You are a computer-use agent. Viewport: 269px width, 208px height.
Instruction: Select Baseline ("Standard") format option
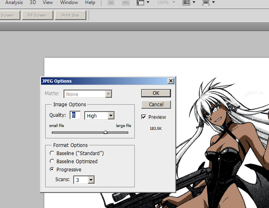click(x=52, y=153)
